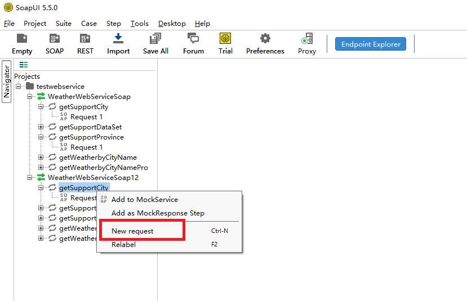Select the getSupportDataSet operation label
This screenshot has height=301, width=467.
click(90, 127)
